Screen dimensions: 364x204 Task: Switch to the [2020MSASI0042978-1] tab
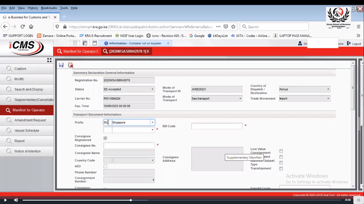pos(127,51)
